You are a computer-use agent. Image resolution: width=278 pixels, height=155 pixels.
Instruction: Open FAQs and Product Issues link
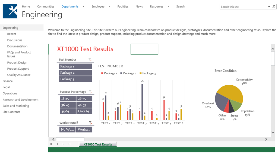tap(19, 54)
